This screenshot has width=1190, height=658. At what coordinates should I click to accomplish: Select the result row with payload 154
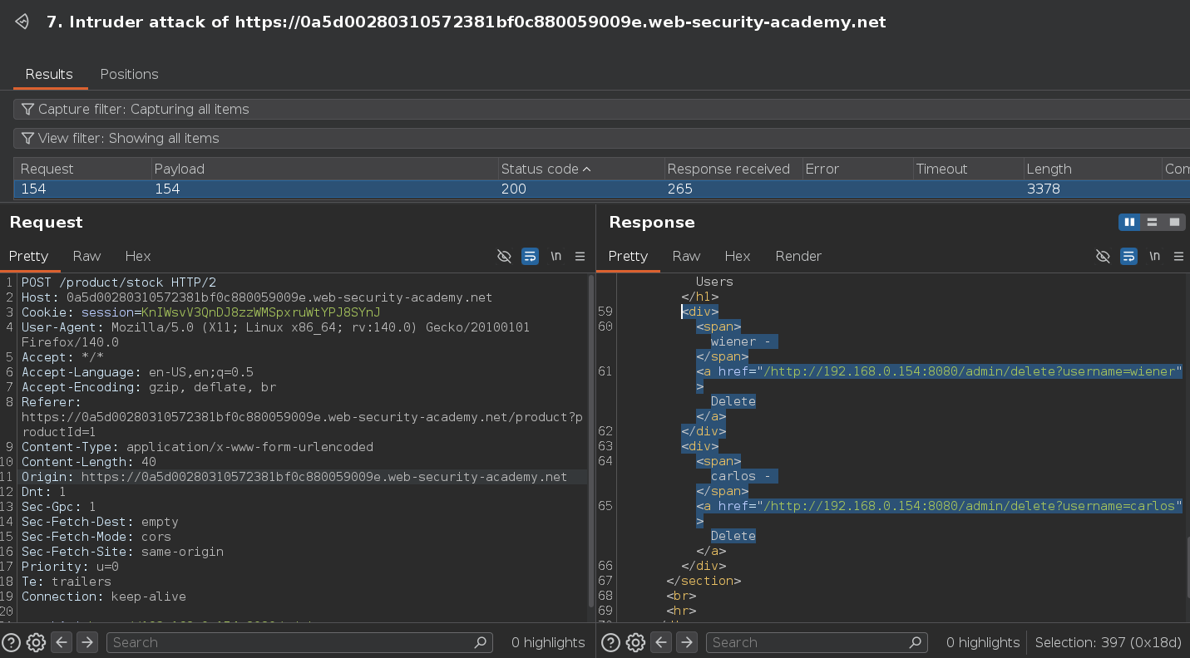pos(601,189)
